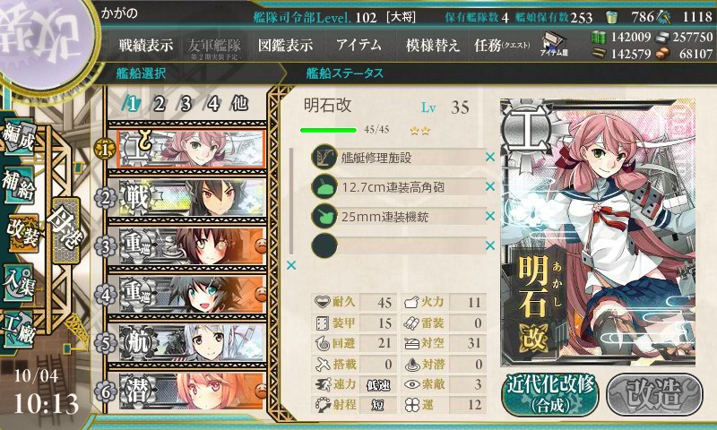Click the 12.7cm連装高角砲 equipment icon
Viewport: 717px width, 430px height.
click(324, 187)
